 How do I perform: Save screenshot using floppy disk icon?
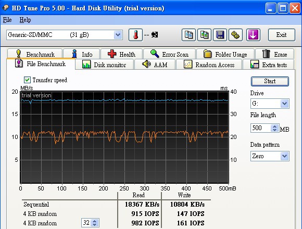(220, 35)
